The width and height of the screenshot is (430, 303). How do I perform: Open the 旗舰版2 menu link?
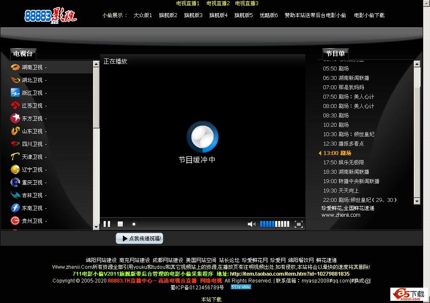click(x=168, y=15)
